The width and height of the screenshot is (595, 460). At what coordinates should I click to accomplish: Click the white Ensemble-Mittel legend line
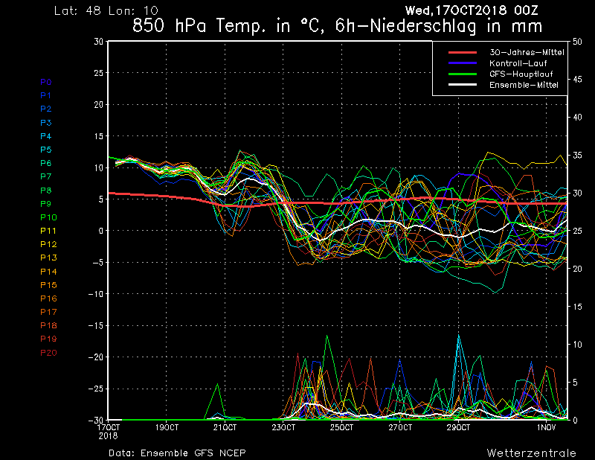(463, 86)
